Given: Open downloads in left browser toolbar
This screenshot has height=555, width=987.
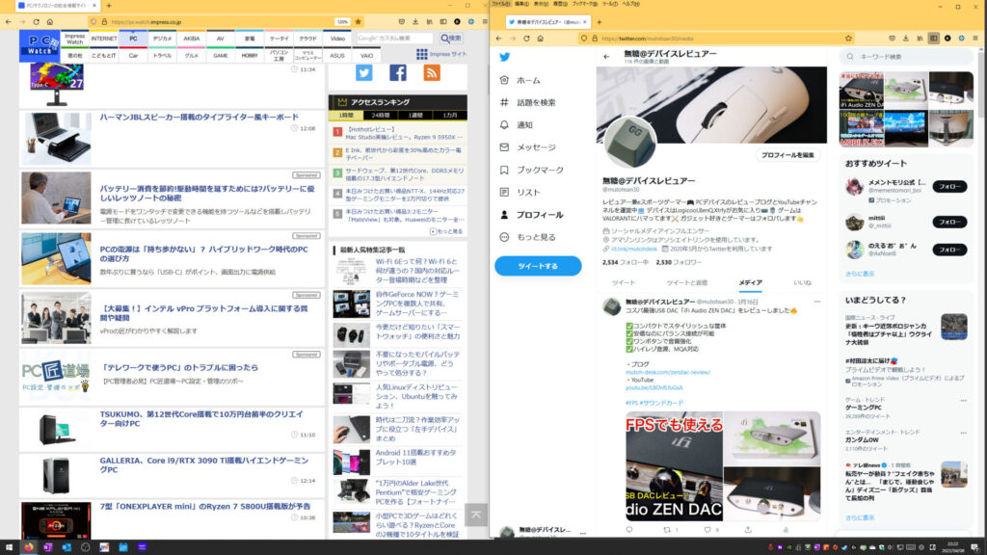Looking at the screenshot, I should [415, 21].
